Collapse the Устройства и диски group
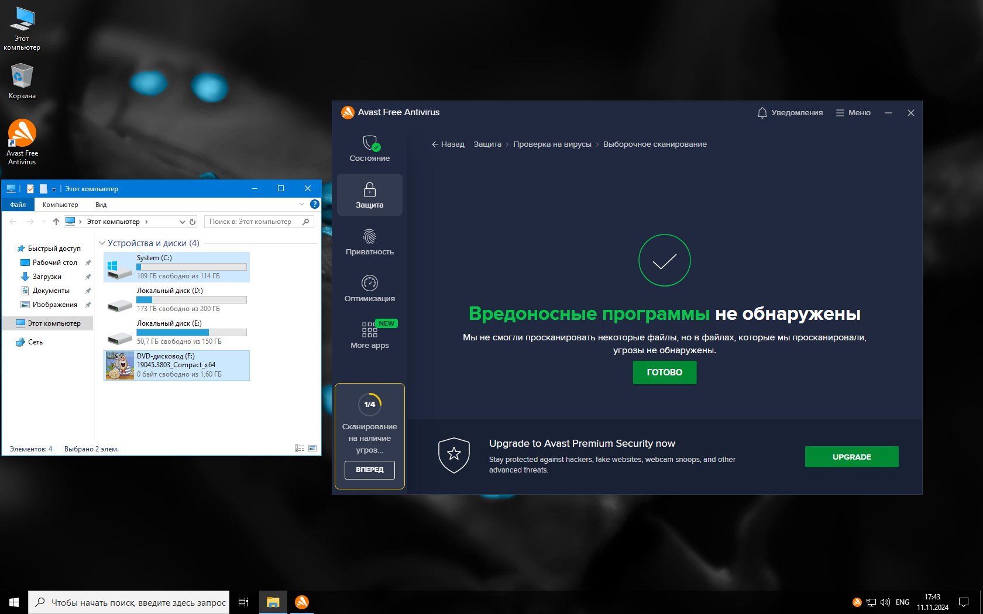983x614 pixels. click(x=102, y=243)
